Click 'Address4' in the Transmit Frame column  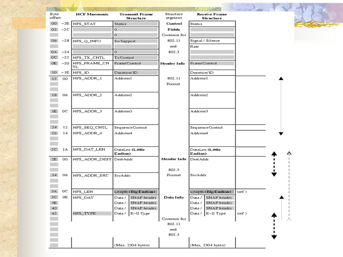(123, 133)
